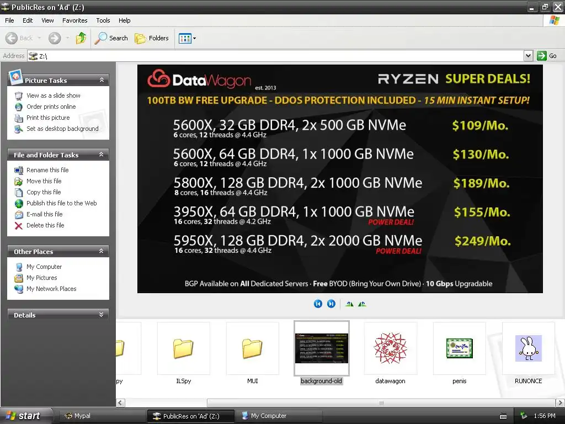Click the PublicRes on 'Ad' taskbar button
The height and width of the screenshot is (424, 565).
point(191,416)
